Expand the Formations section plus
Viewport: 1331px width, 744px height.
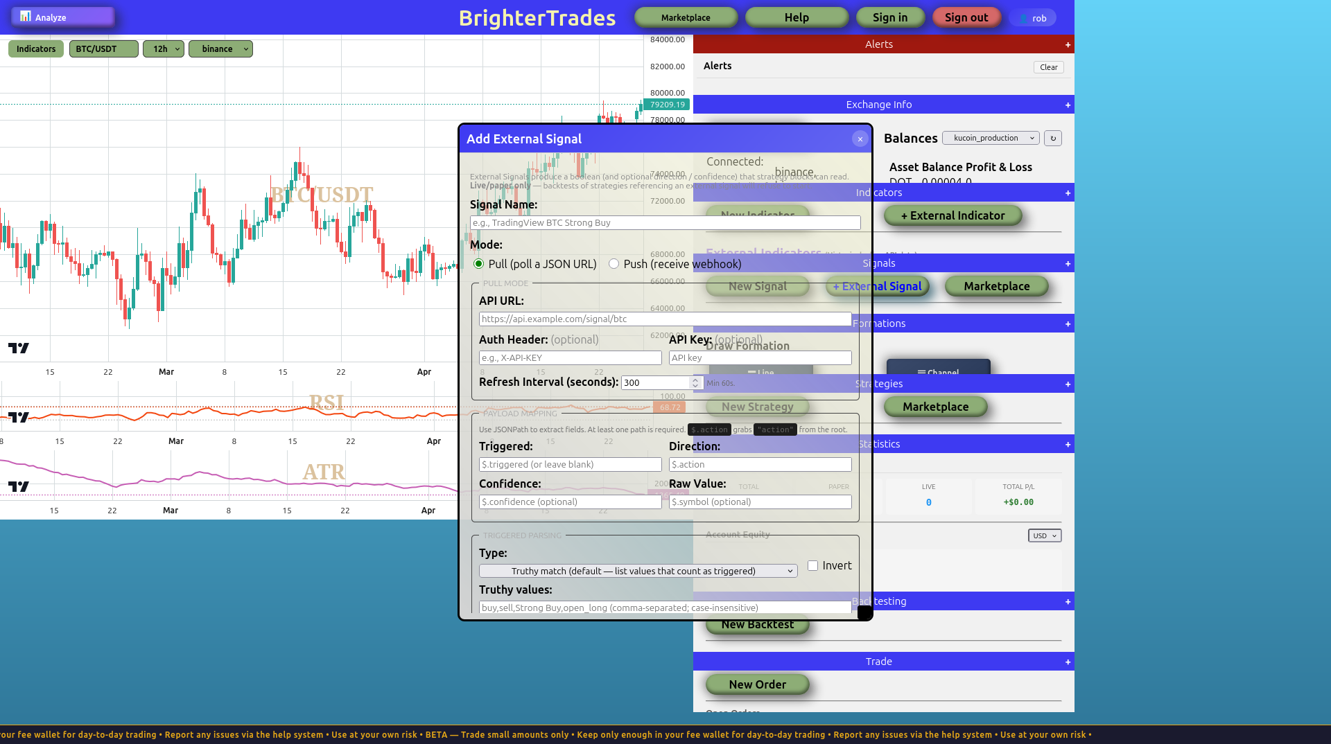coord(1068,324)
